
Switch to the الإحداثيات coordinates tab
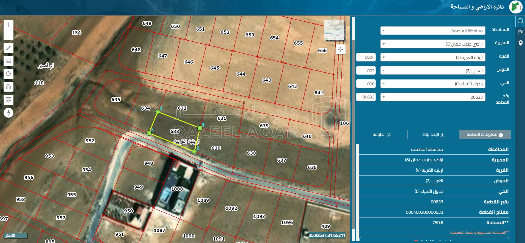coord(433,134)
